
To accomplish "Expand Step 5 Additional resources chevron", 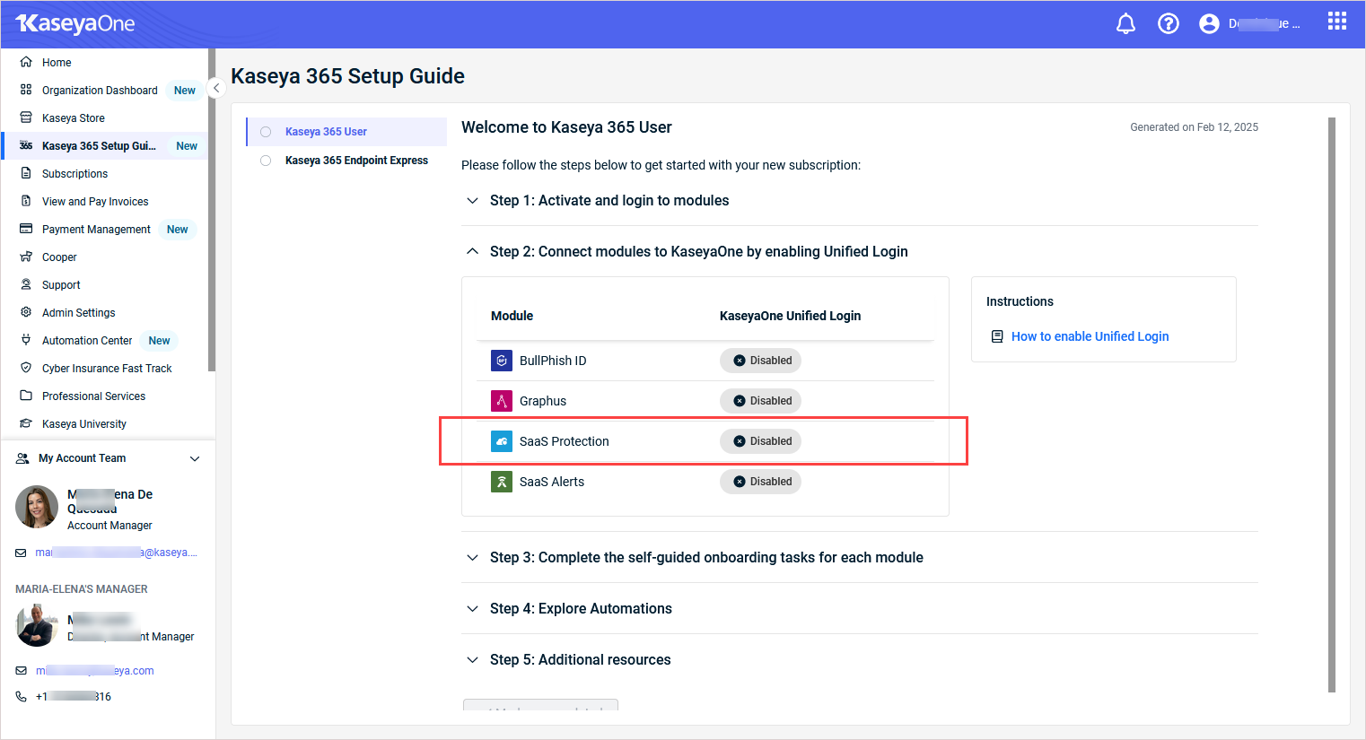I will click(x=472, y=660).
